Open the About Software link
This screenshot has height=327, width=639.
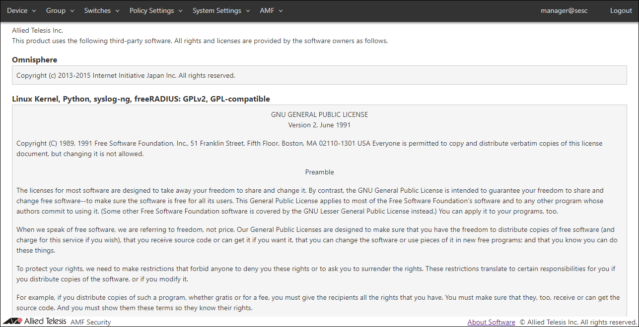[x=491, y=322]
